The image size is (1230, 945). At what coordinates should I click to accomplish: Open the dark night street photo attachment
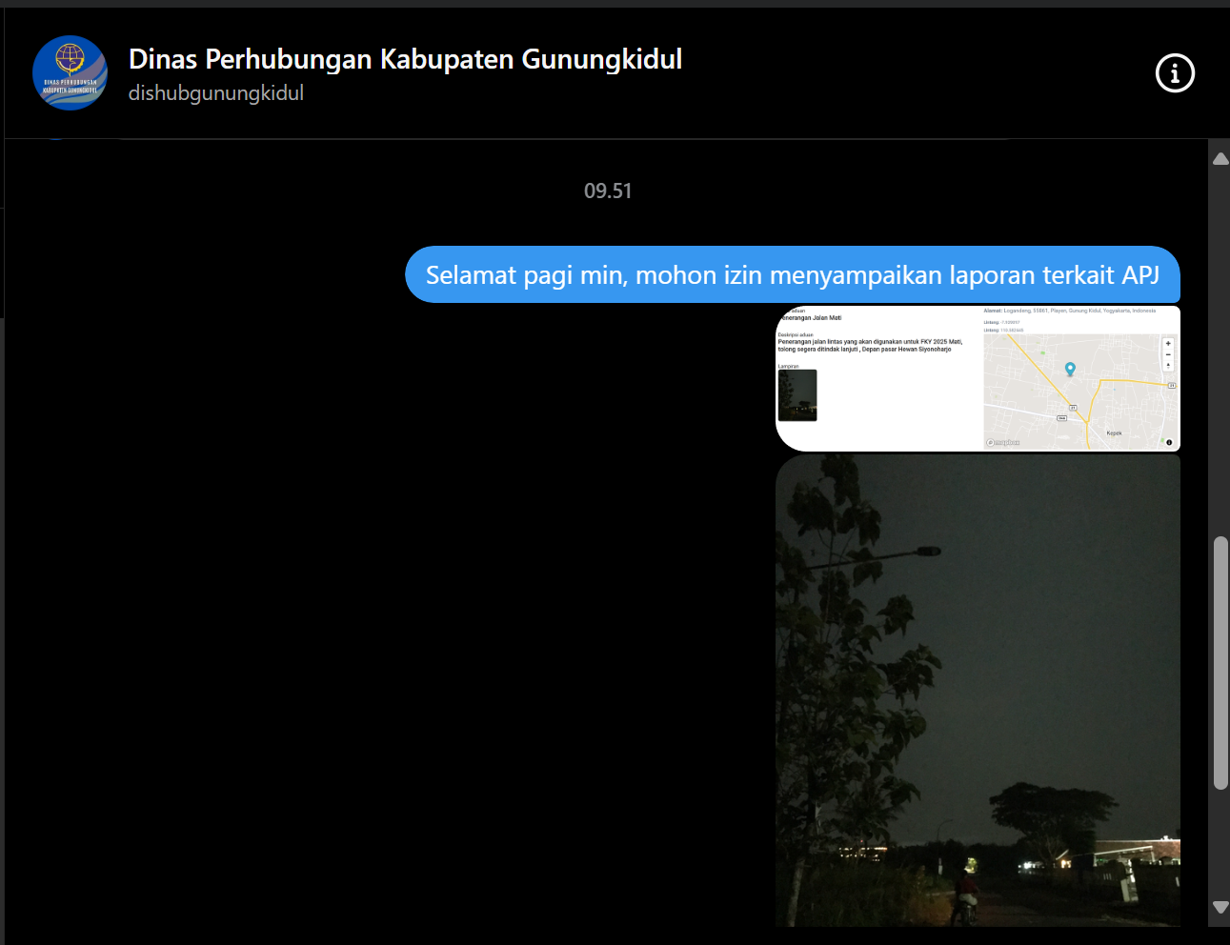point(978,691)
